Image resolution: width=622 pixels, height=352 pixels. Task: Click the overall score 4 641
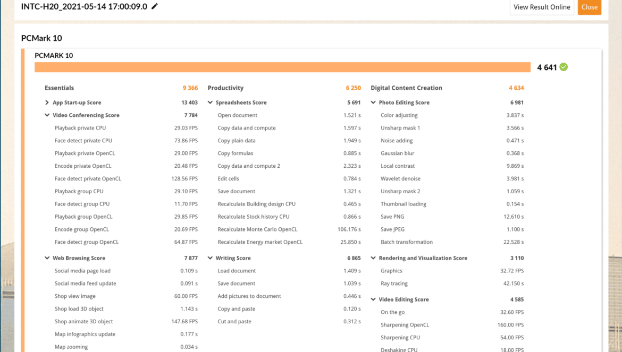coord(547,67)
